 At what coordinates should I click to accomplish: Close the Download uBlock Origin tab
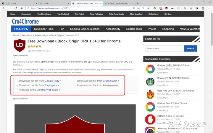tap(101, 4)
